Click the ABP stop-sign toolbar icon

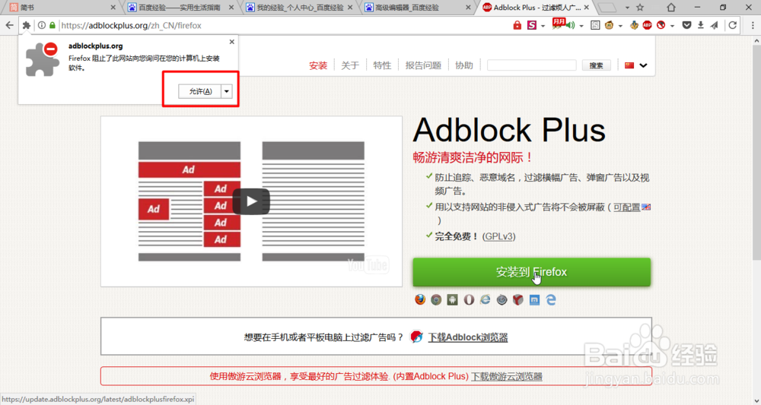coord(648,25)
